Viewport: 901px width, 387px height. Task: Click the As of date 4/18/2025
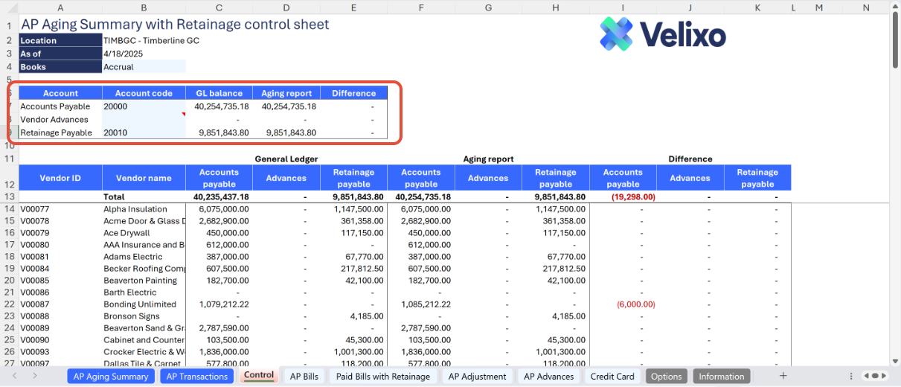click(123, 54)
